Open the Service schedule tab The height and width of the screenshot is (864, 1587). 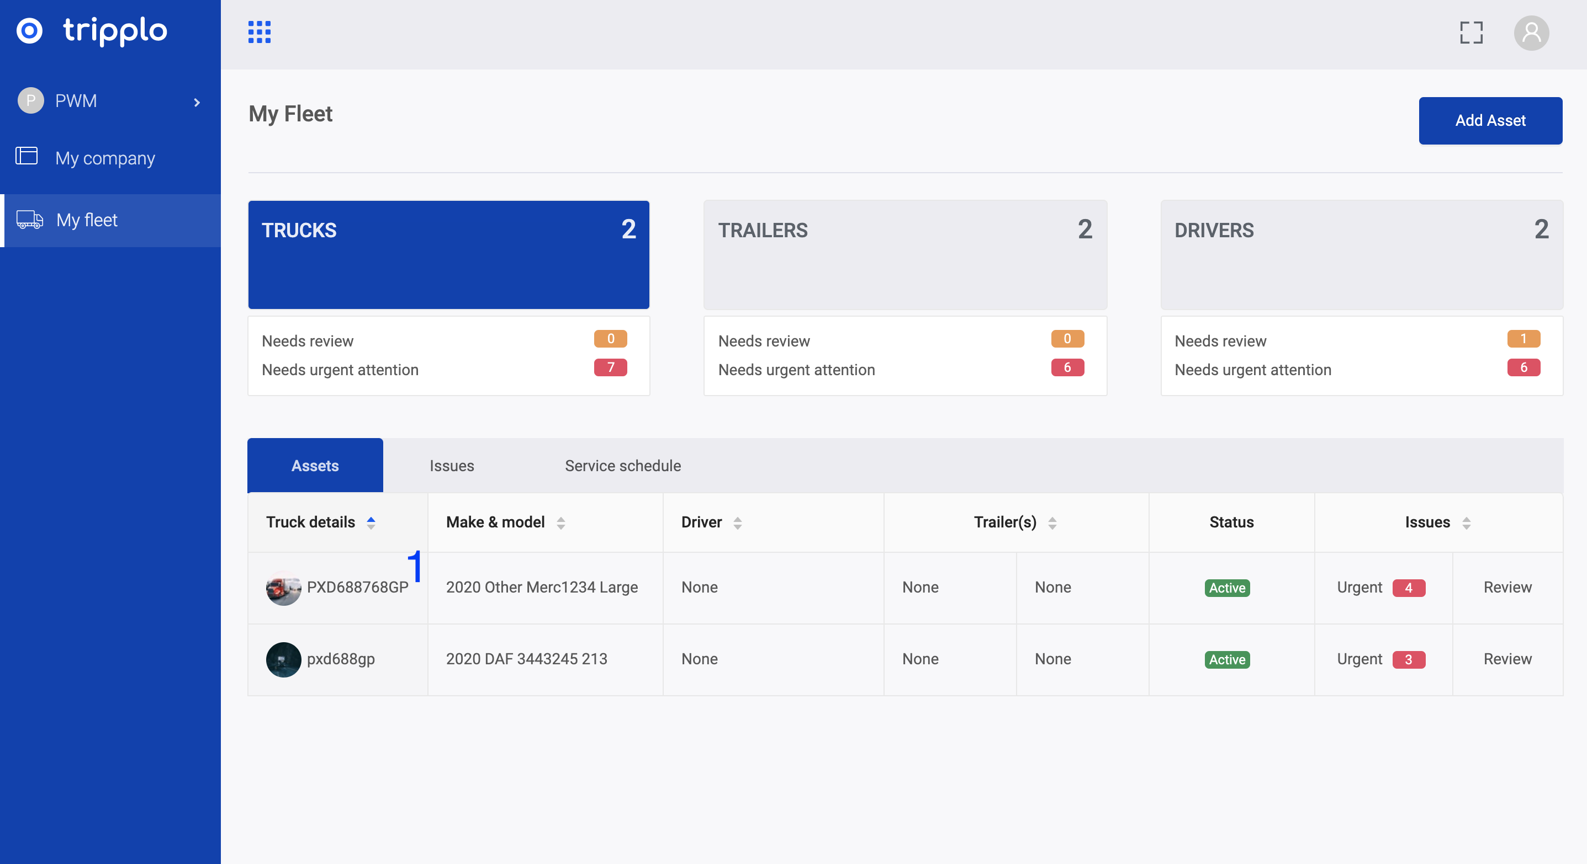pyautogui.click(x=622, y=466)
